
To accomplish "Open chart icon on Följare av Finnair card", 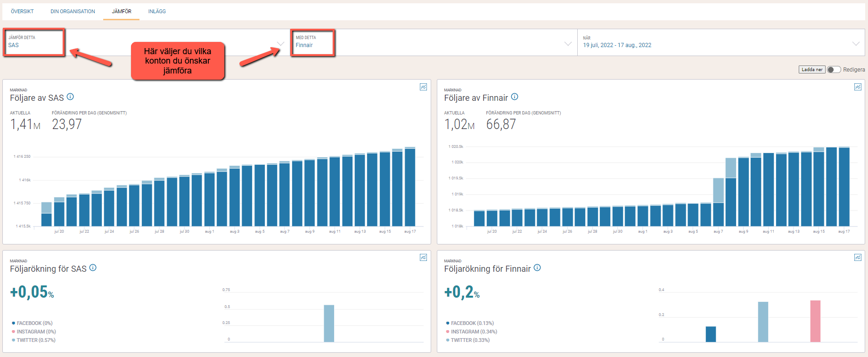I will [858, 87].
